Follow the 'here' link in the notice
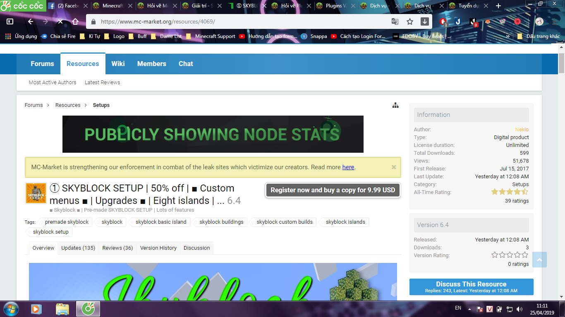The height and width of the screenshot is (317, 565). coord(348,167)
